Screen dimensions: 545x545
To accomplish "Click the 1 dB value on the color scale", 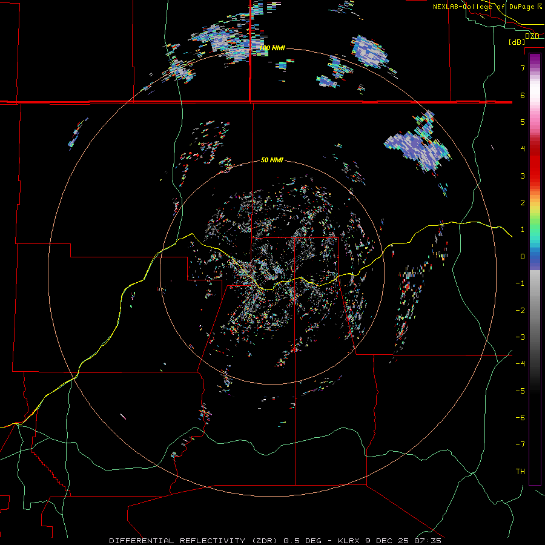I will pyautogui.click(x=523, y=229).
